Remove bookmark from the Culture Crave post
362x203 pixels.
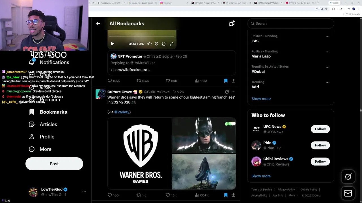coord(226,195)
